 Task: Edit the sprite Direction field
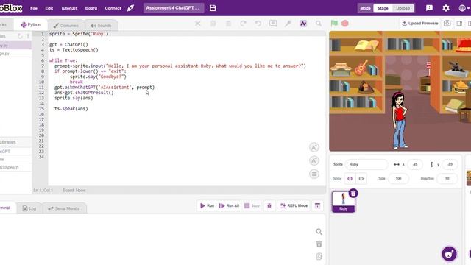[x=447, y=178]
